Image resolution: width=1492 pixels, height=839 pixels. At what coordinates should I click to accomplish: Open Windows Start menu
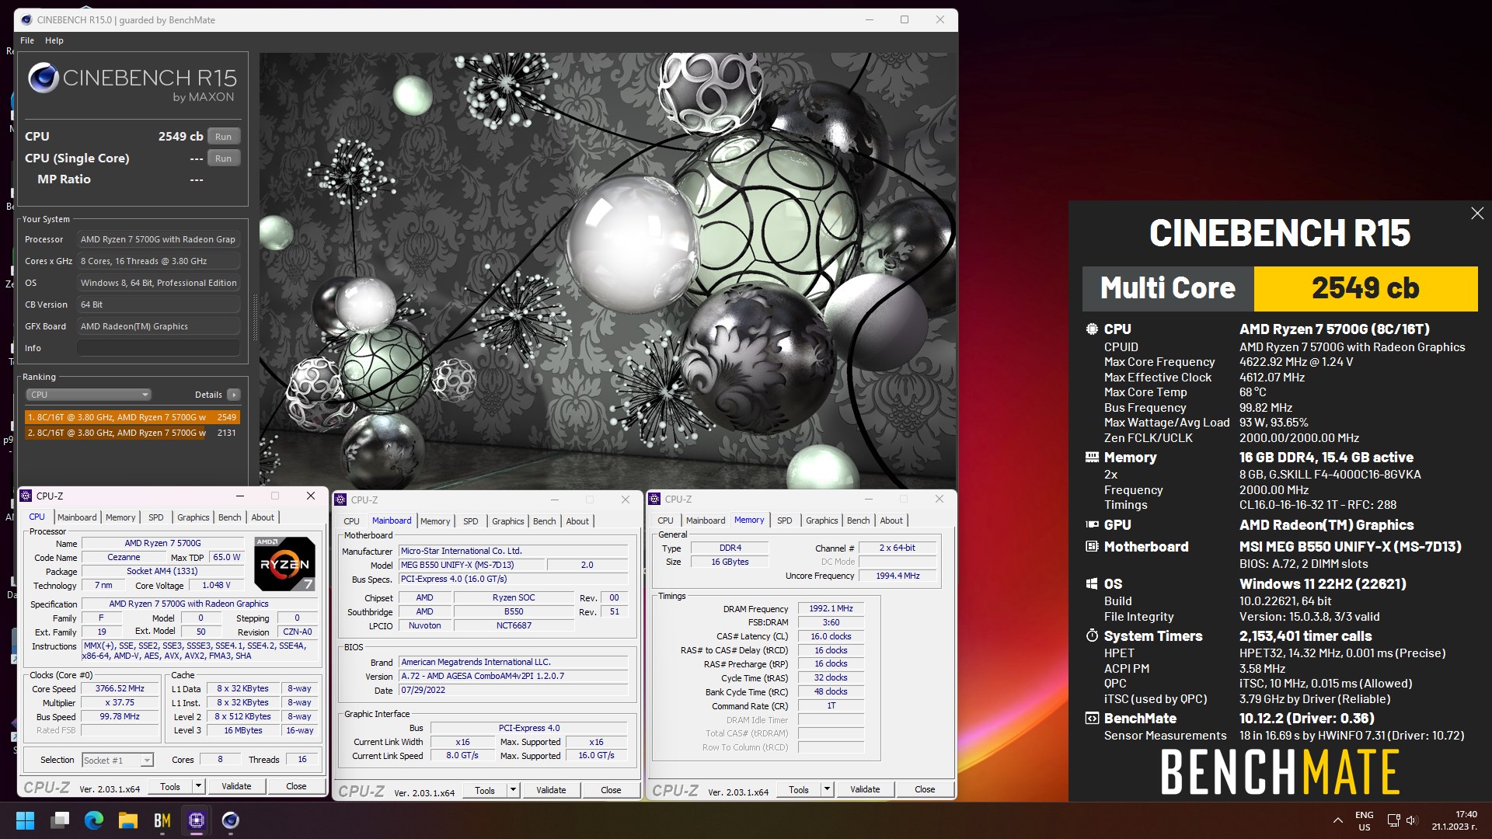25,820
